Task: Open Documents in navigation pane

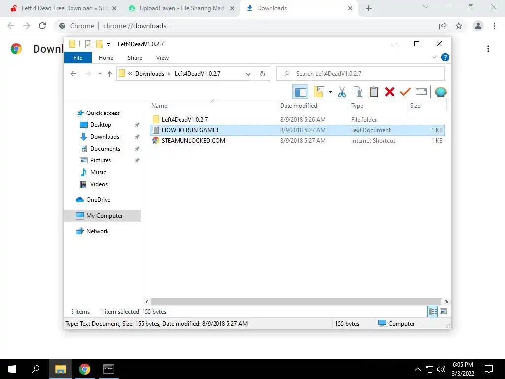Action: [x=105, y=149]
